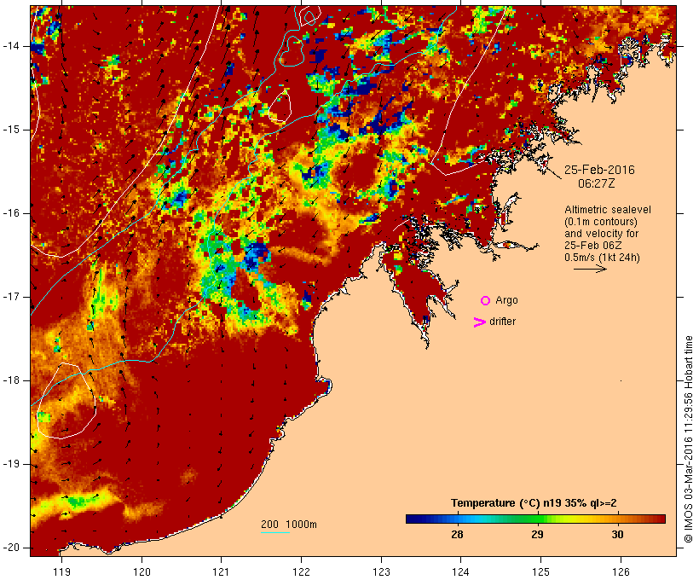The width and height of the screenshot is (699, 580).
Task: Click the '0.5m/s (1kt 24h)' text
Action: pos(602,258)
